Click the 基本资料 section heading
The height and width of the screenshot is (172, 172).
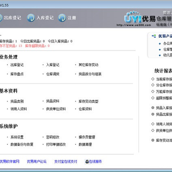pyautogui.click(x=9, y=91)
